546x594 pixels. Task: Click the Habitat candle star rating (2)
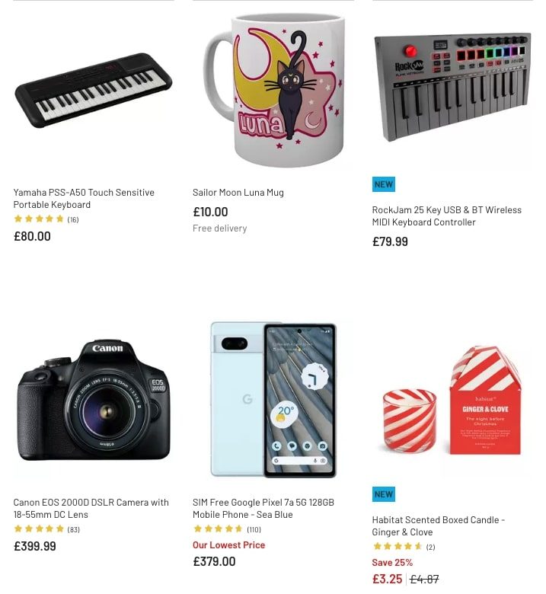(x=404, y=546)
